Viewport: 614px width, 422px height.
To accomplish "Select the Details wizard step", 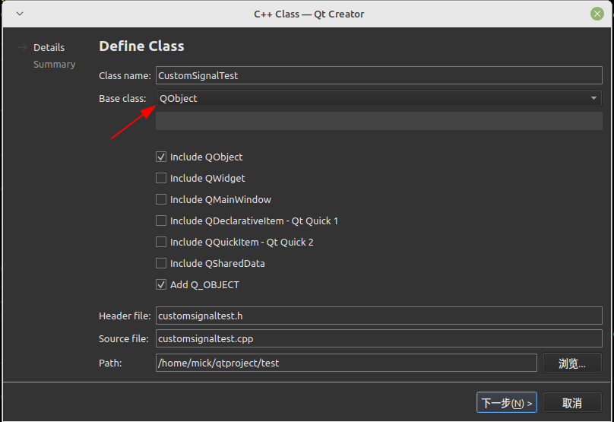I will click(x=49, y=48).
